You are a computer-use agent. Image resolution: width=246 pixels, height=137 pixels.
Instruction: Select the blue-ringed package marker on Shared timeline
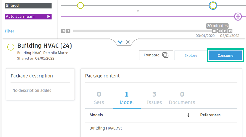(x=213, y=5)
